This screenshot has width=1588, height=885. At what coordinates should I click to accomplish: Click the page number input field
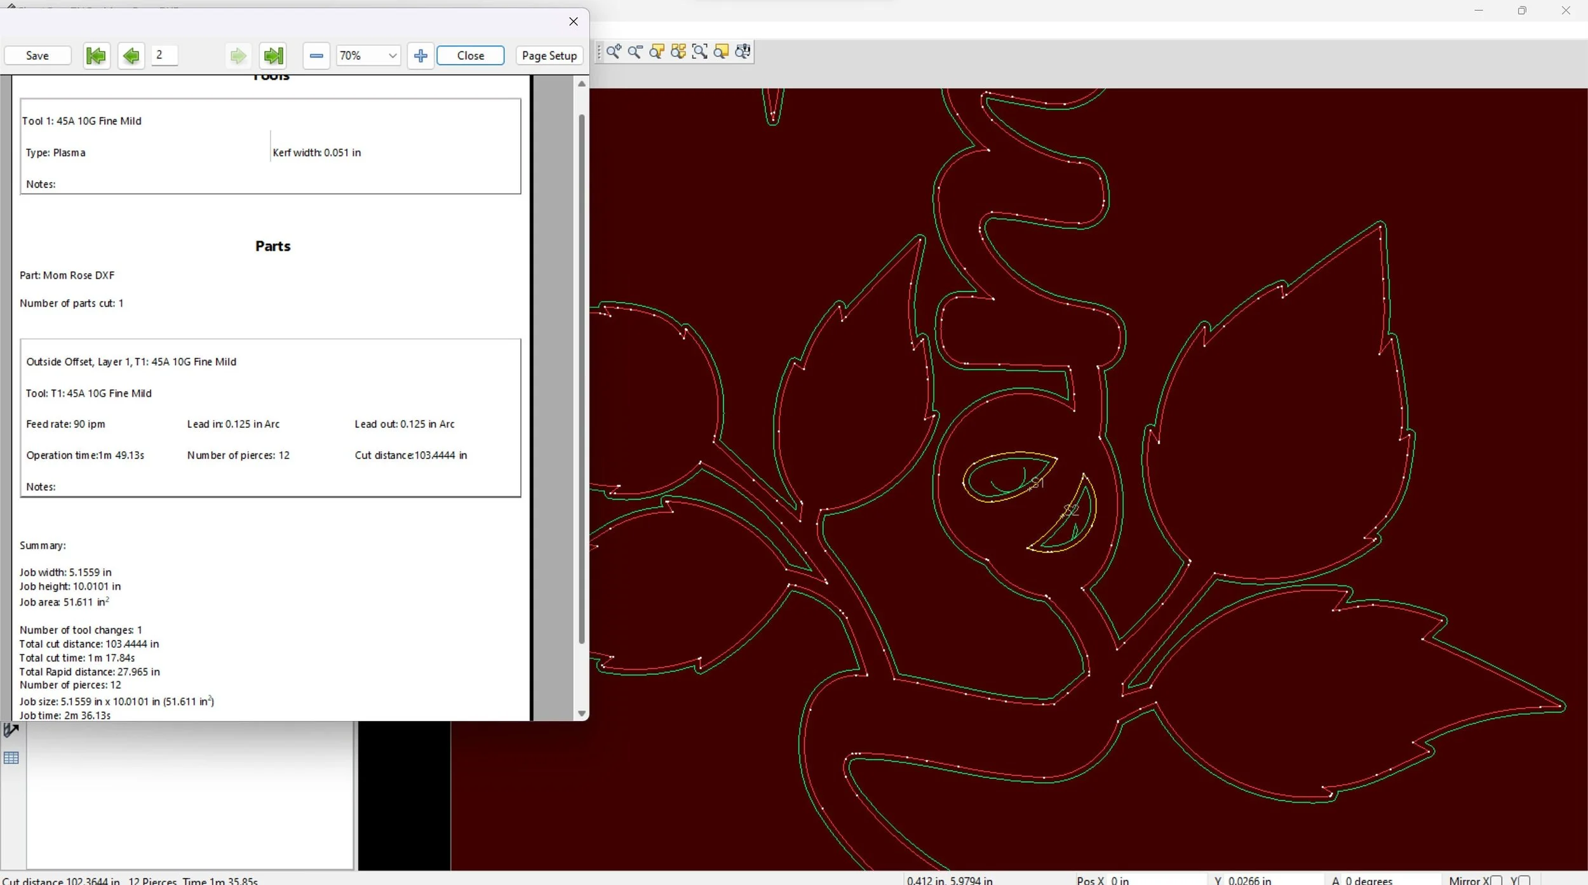165,55
